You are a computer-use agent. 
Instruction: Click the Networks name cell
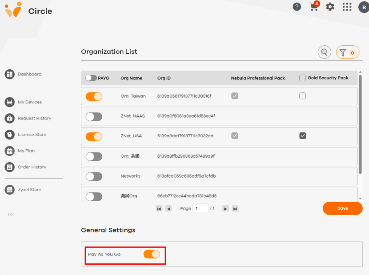(x=130, y=176)
